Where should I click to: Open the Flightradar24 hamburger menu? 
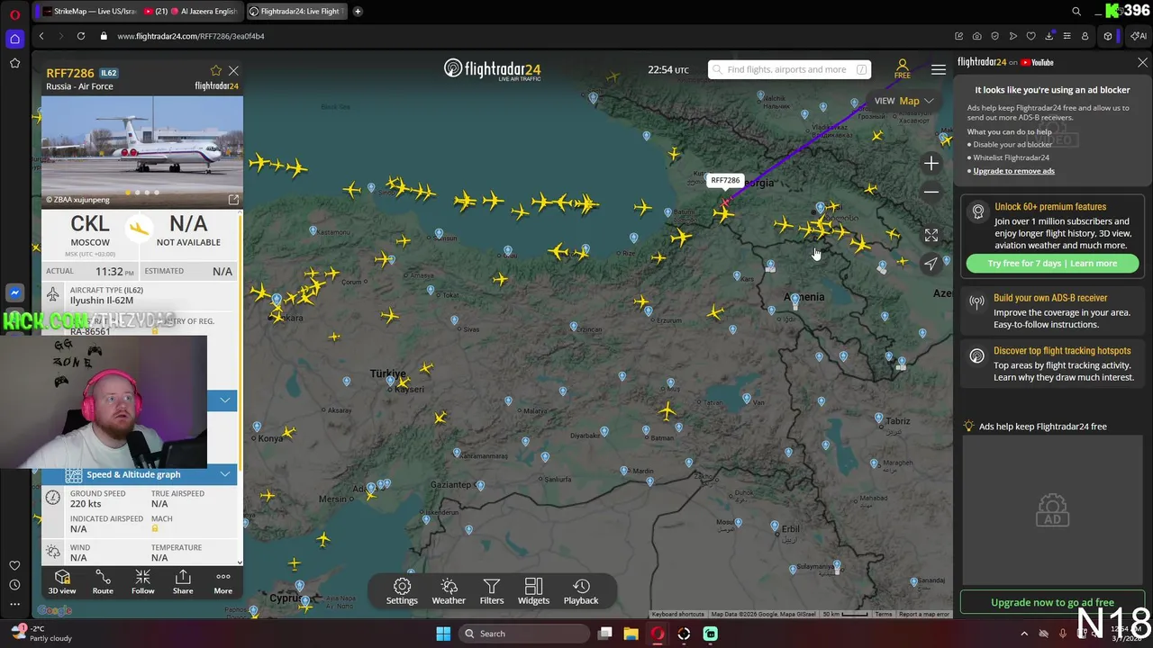click(939, 69)
